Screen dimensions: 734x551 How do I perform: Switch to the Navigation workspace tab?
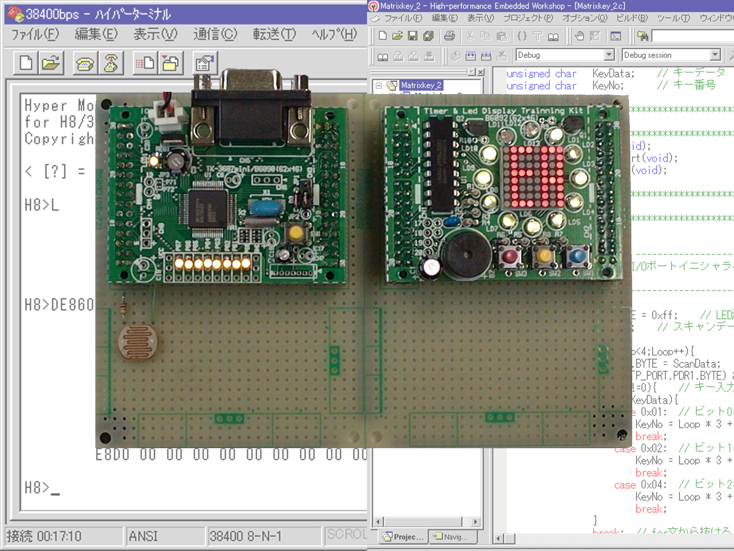coord(451,536)
